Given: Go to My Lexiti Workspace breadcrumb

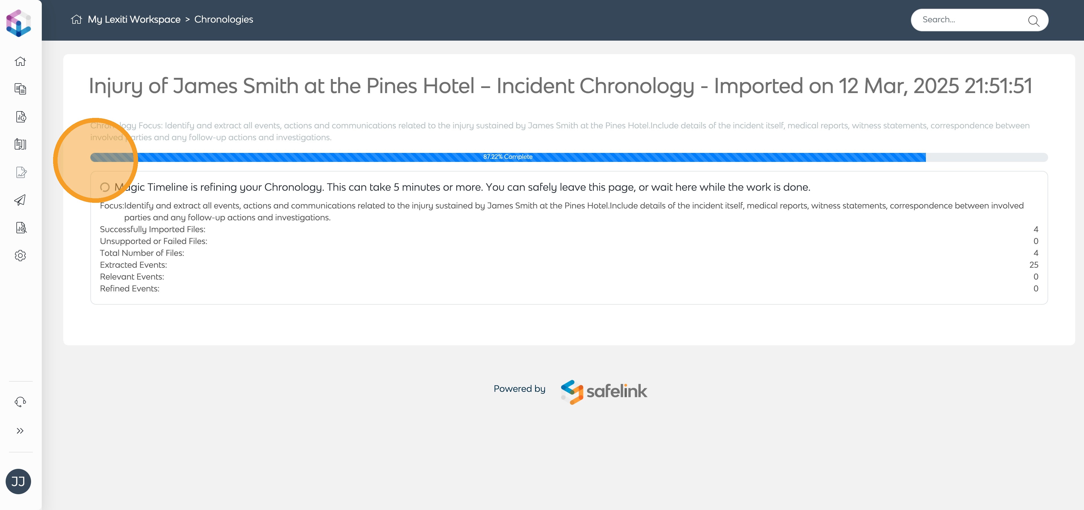Looking at the screenshot, I should [134, 19].
